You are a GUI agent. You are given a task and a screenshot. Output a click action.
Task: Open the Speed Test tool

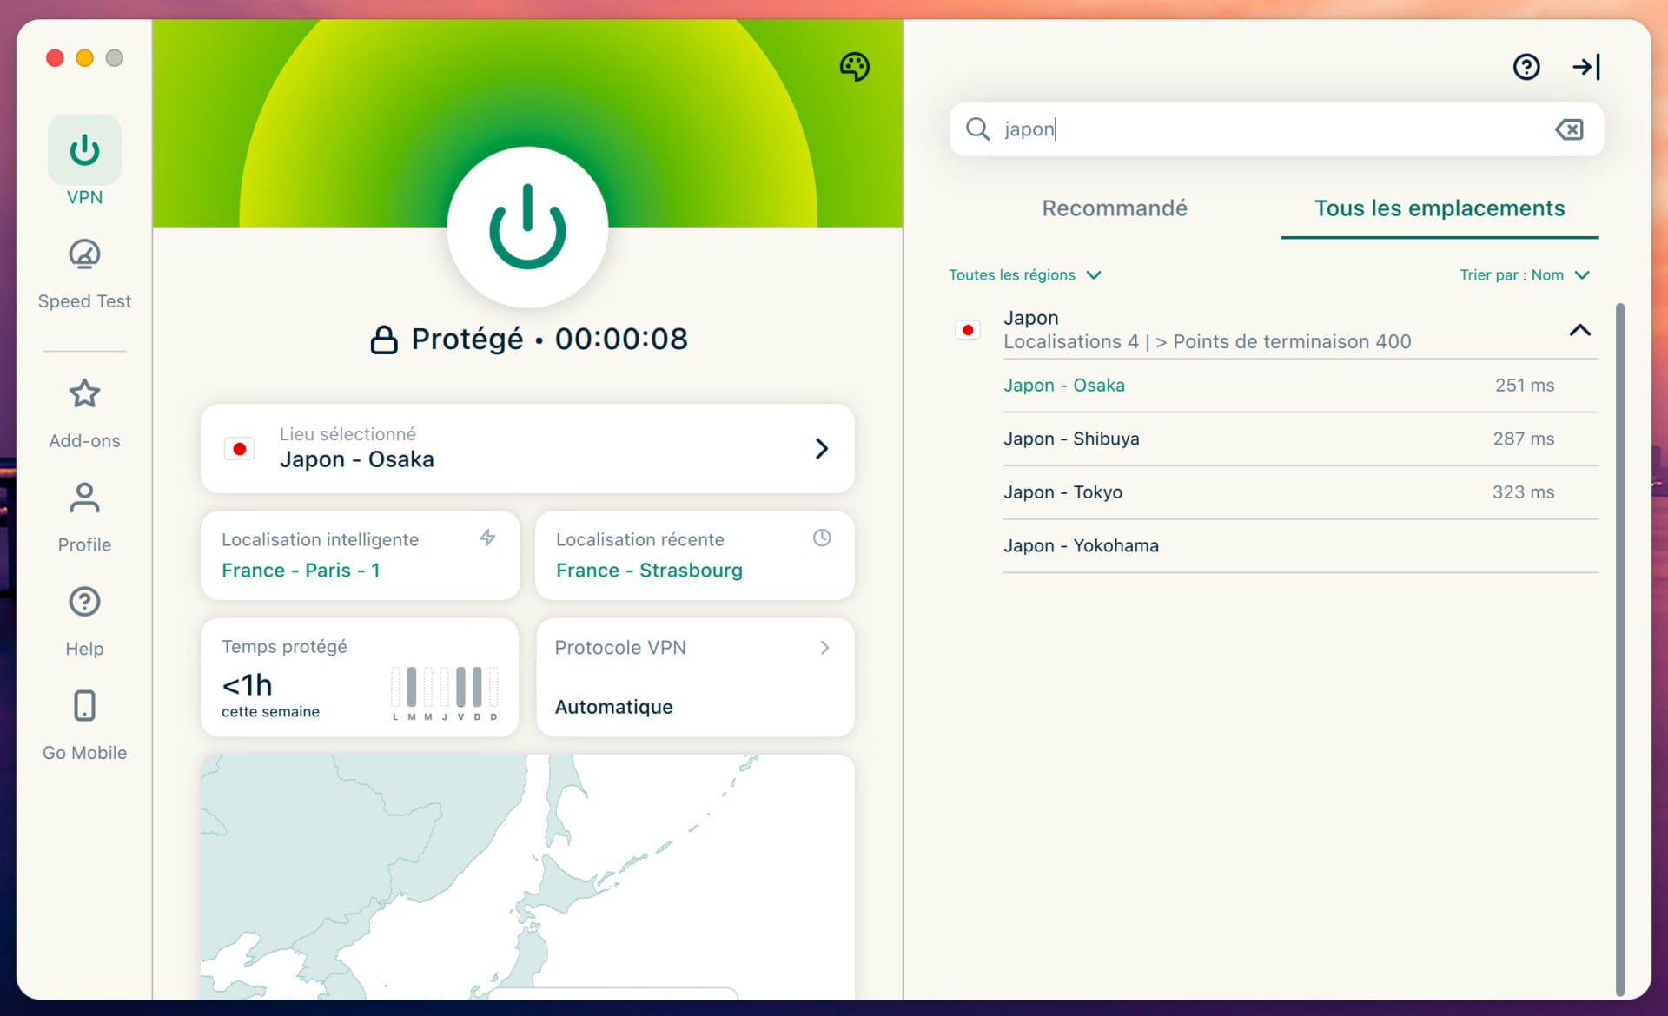(x=83, y=269)
